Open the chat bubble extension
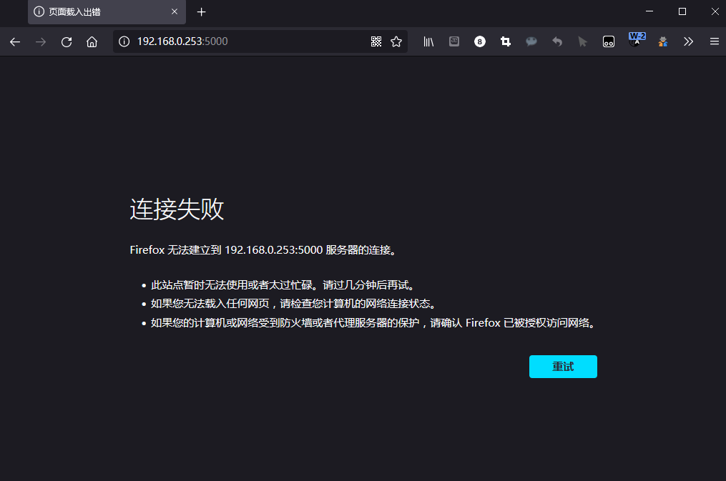This screenshot has width=726, height=481. [531, 41]
